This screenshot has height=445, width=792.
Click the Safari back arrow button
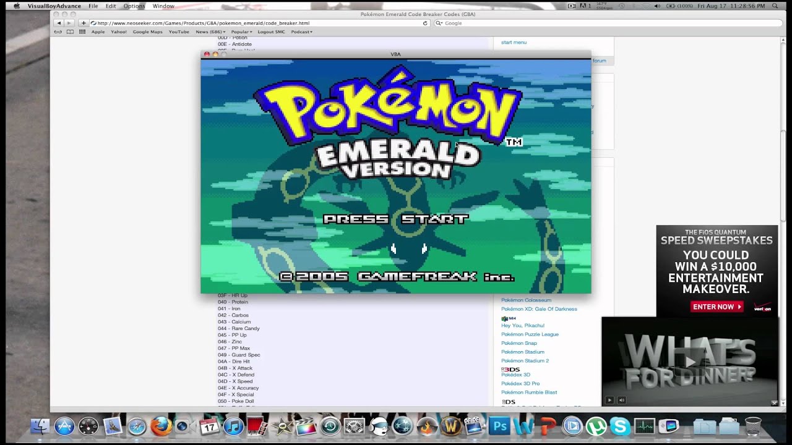(59, 23)
